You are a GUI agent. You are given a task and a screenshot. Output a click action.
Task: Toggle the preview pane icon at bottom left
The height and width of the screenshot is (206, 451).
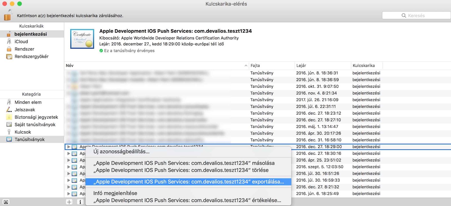[x=6, y=202]
